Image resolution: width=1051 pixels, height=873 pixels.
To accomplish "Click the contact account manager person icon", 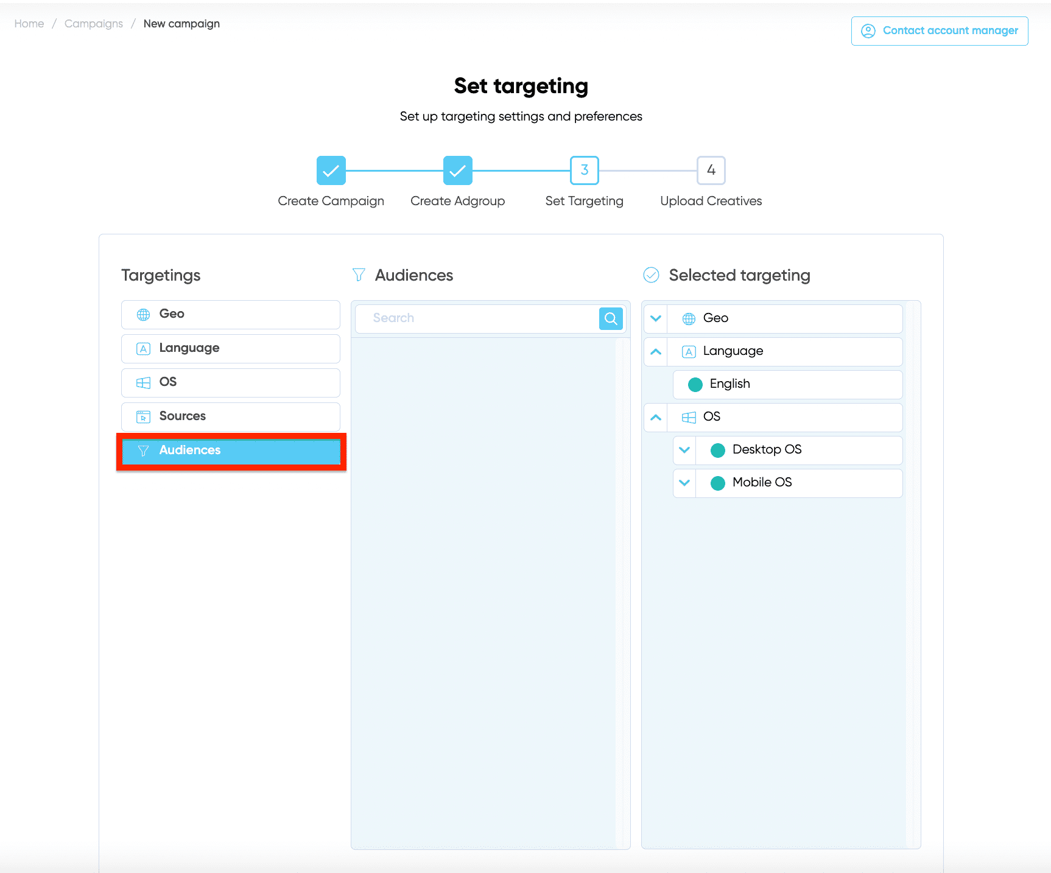I will click(x=867, y=30).
